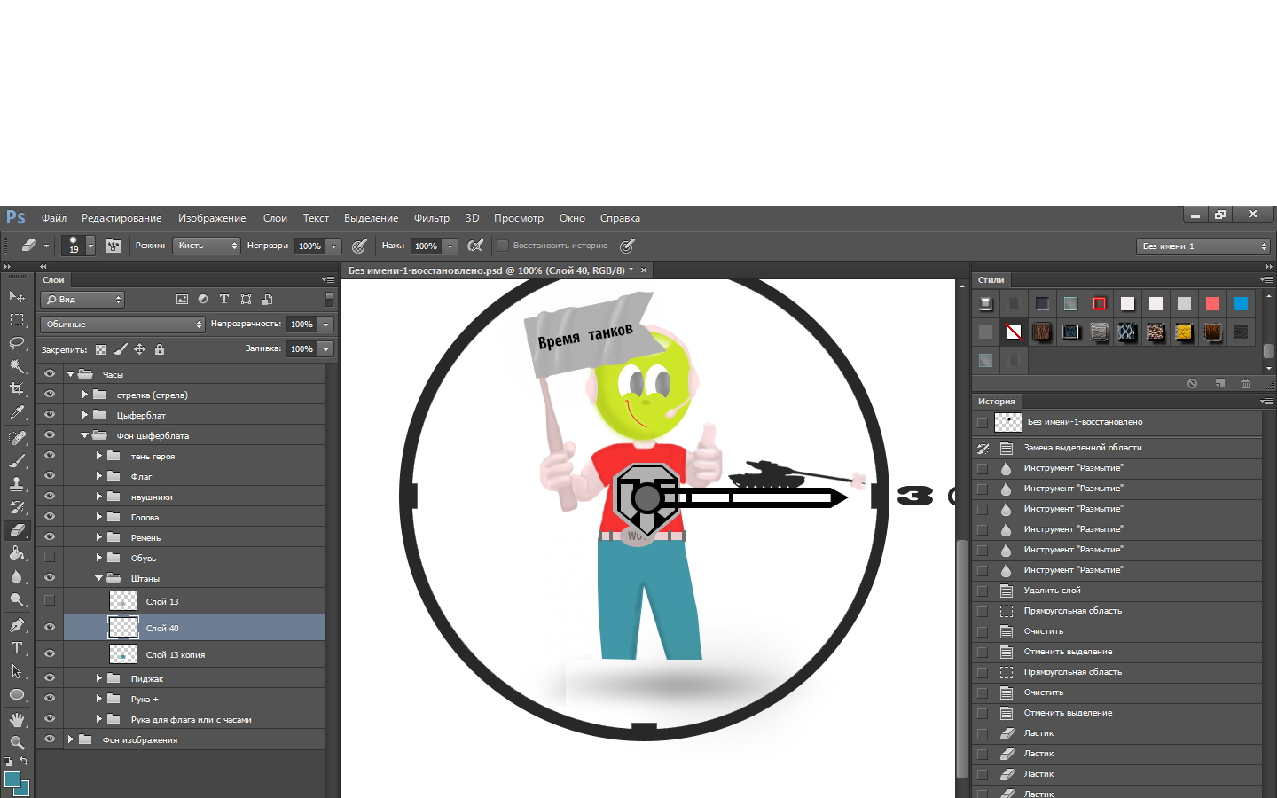Hide the Часы layer group
This screenshot has height=798, width=1277.
coord(50,374)
